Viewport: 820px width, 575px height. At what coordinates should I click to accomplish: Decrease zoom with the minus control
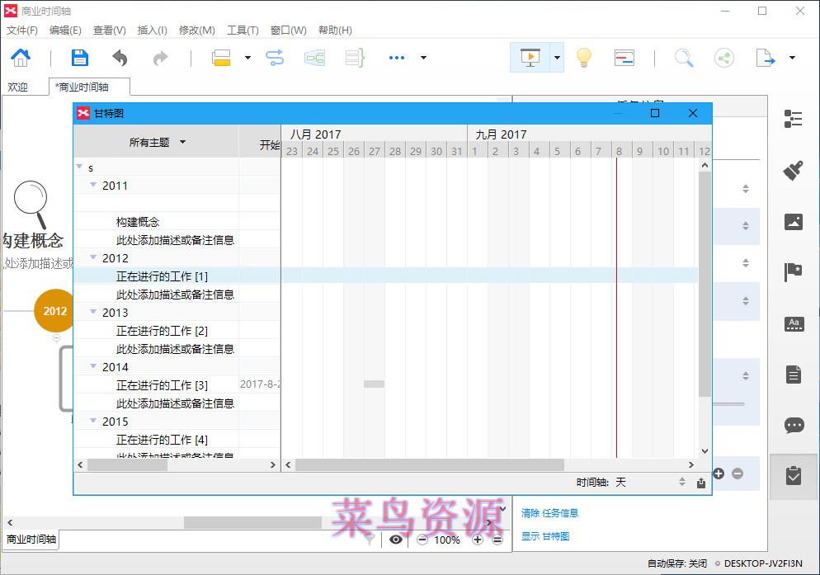pyautogui.click(x=421, y=540)
